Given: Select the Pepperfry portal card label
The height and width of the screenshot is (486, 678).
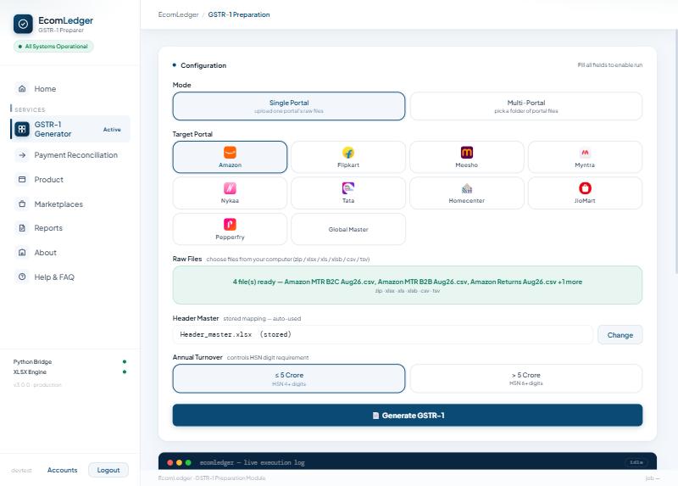Looking at the screenshot, I should 230,237.
